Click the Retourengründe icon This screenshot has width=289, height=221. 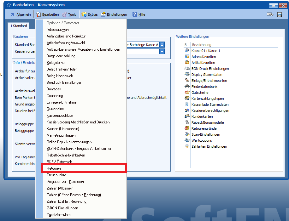coord(187,128)
